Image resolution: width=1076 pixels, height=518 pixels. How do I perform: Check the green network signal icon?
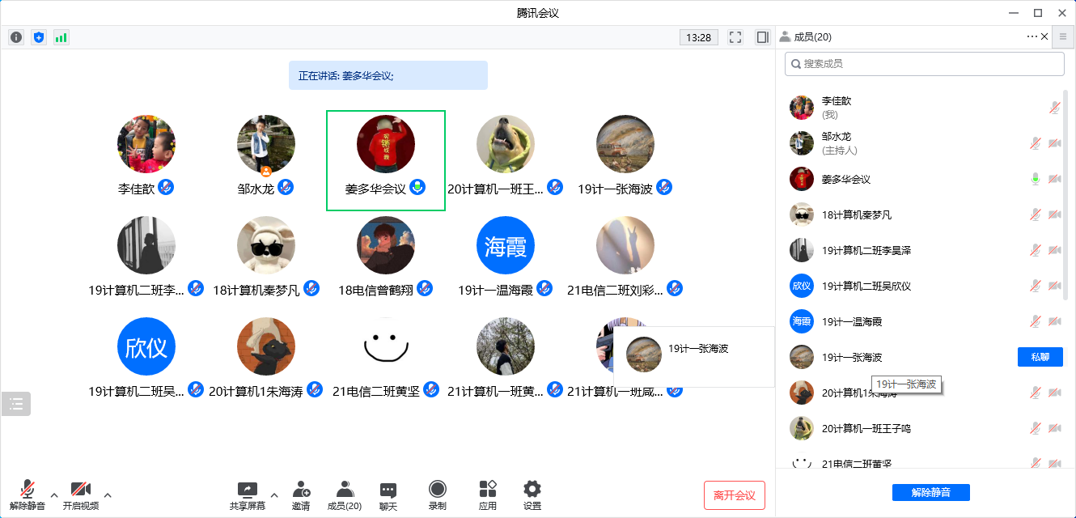point(61,37)
